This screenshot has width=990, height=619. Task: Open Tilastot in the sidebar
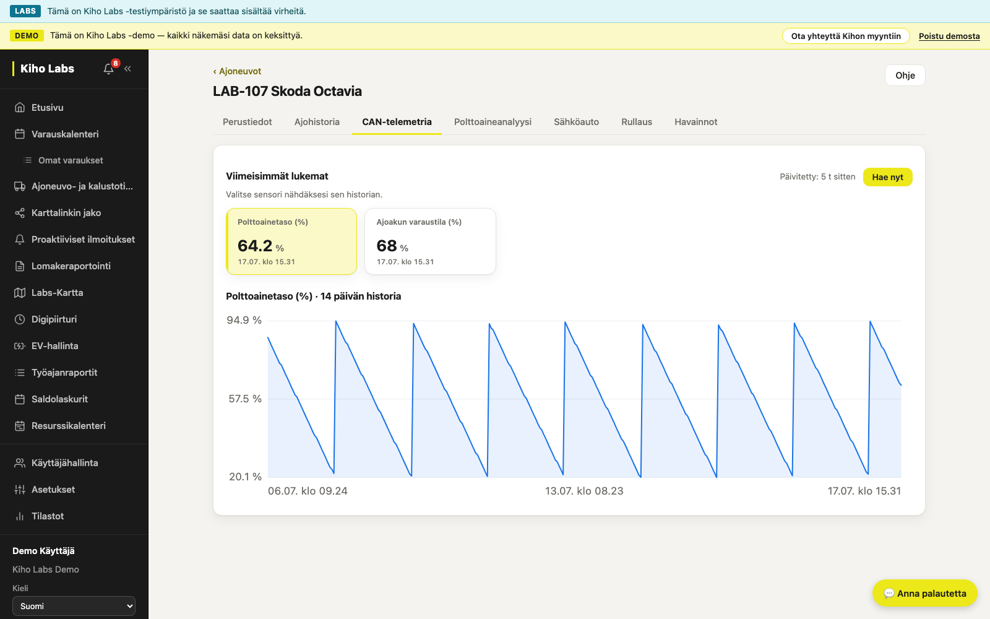[74, 516]
